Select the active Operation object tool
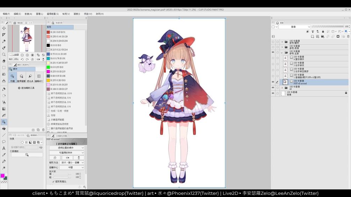The height and width of the screenshot is (197, 351). point(4,122)
